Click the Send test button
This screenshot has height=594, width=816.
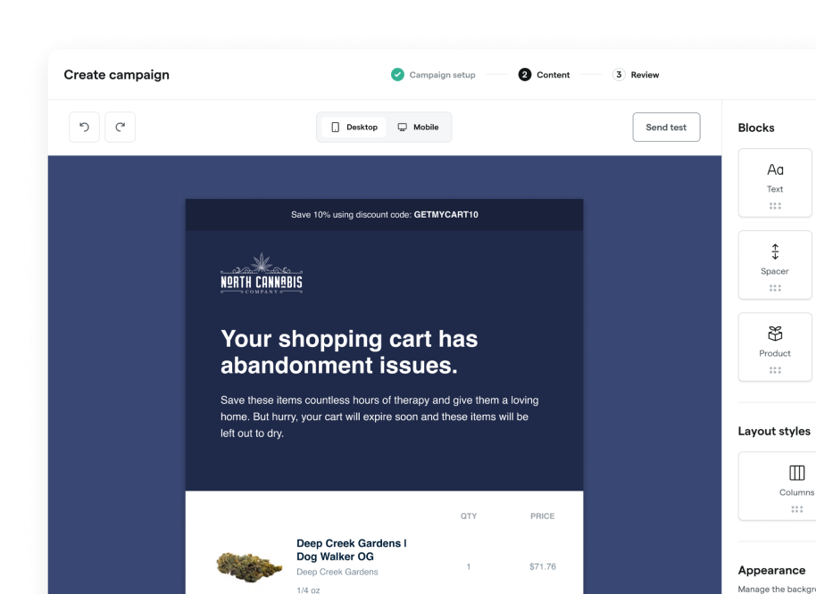pos(666,127)
